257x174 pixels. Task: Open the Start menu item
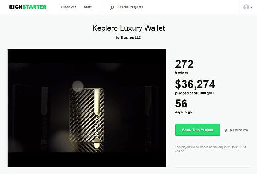88,7
